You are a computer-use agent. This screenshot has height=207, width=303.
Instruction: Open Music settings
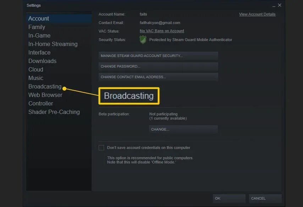pos(36,78)
